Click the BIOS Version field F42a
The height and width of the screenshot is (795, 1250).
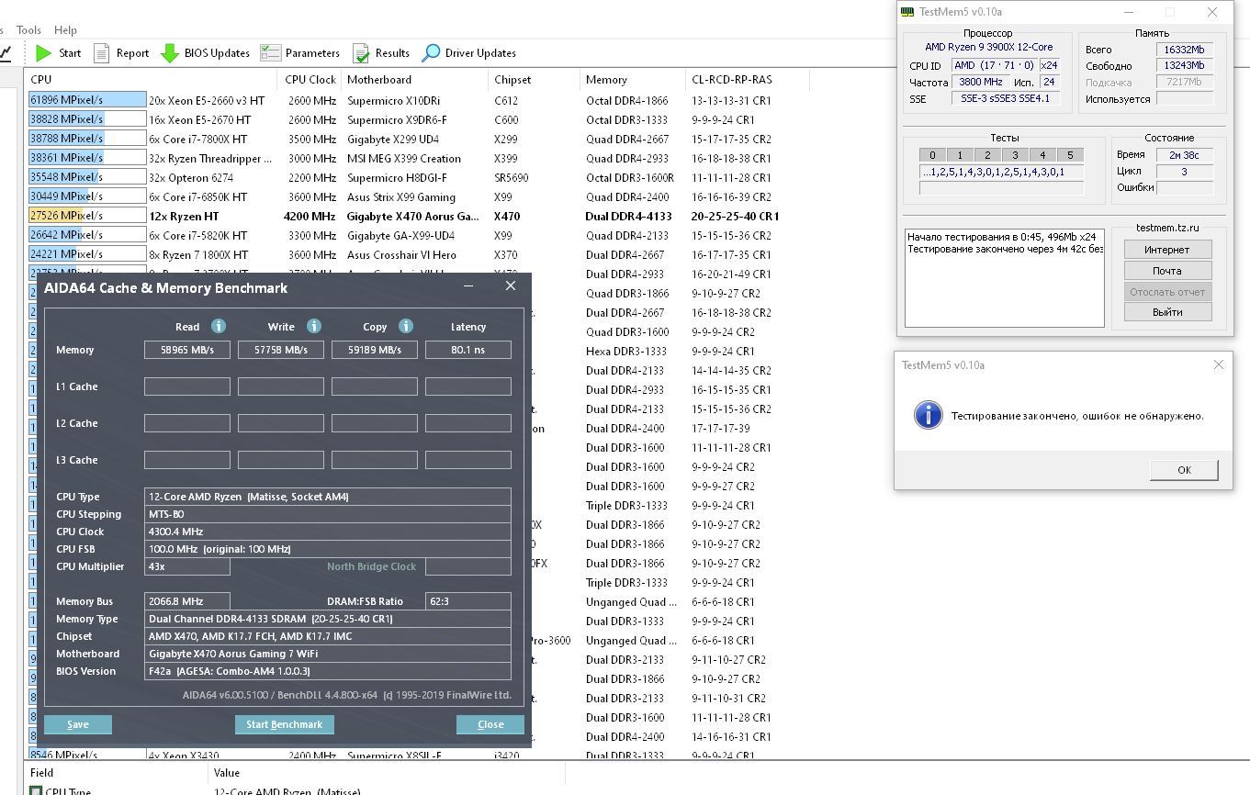pos(328,671)
